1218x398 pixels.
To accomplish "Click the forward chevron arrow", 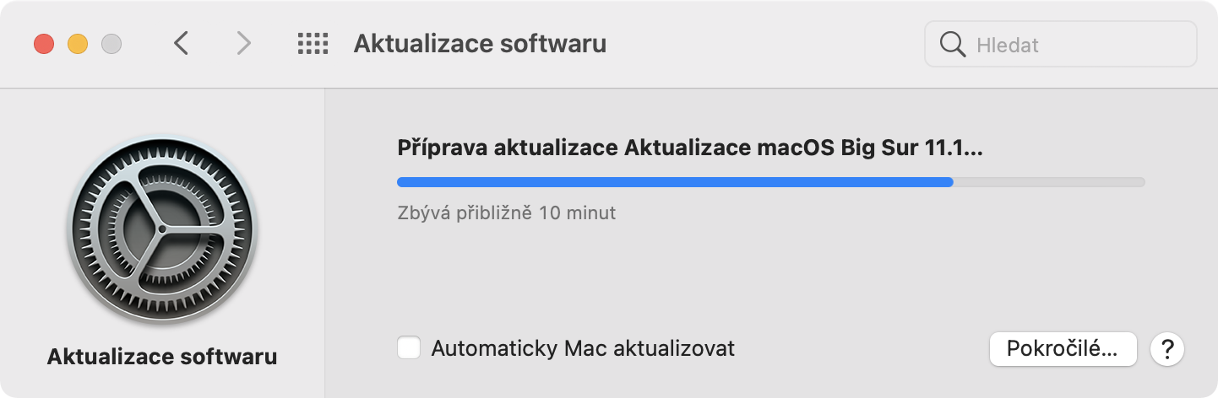I will pos(243,43).
